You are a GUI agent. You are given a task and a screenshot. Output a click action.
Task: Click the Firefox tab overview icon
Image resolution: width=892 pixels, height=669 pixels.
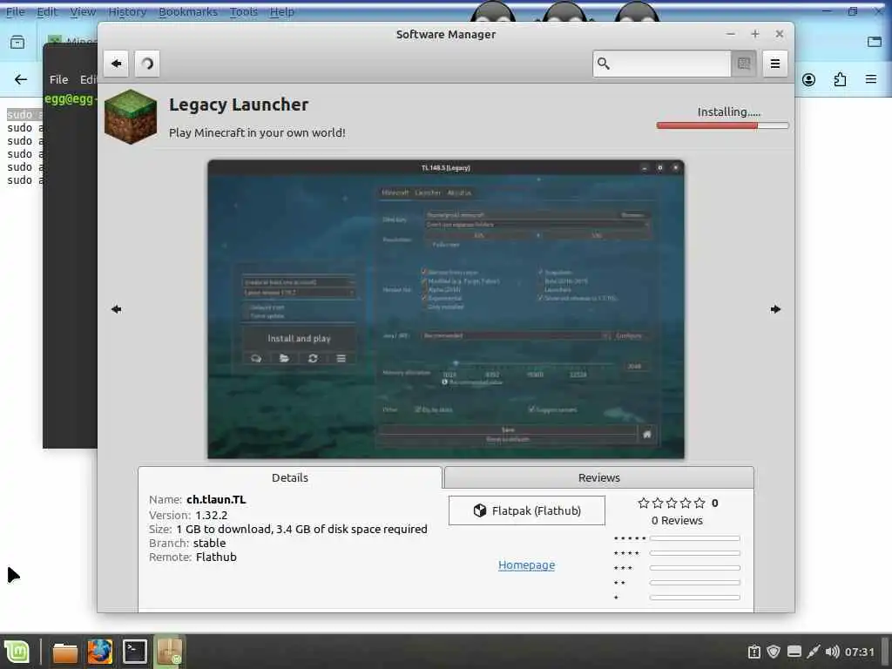click(17, 42)
